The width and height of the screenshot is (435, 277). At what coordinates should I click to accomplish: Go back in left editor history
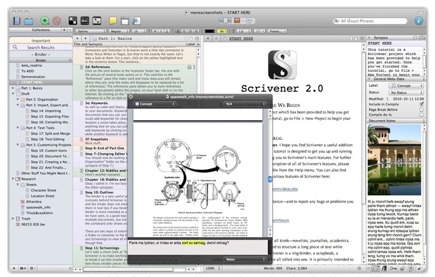77,39
